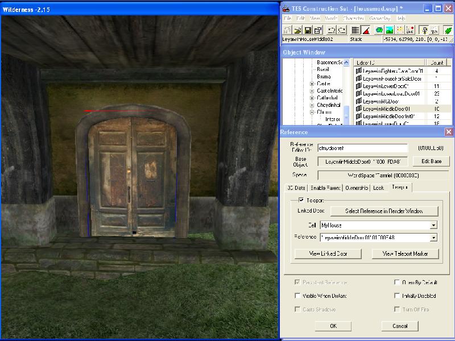Click the Edit Base button
Viewport: 455px width, 341px height.
[431, 161]
